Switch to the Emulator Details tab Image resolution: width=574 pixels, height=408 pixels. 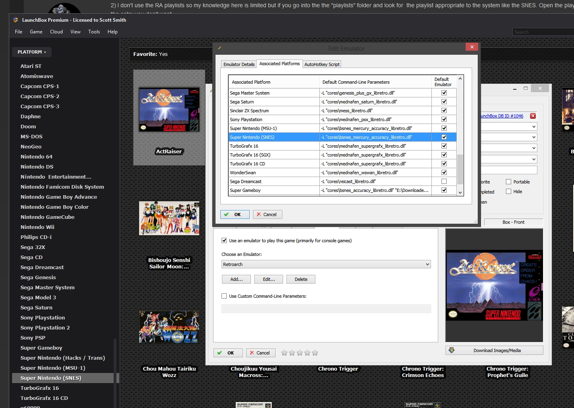click(239, 64)
